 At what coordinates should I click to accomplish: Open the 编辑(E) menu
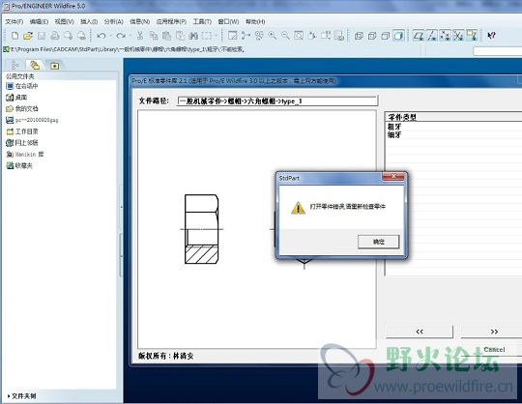pyautogui.click(x=39, y=21)
